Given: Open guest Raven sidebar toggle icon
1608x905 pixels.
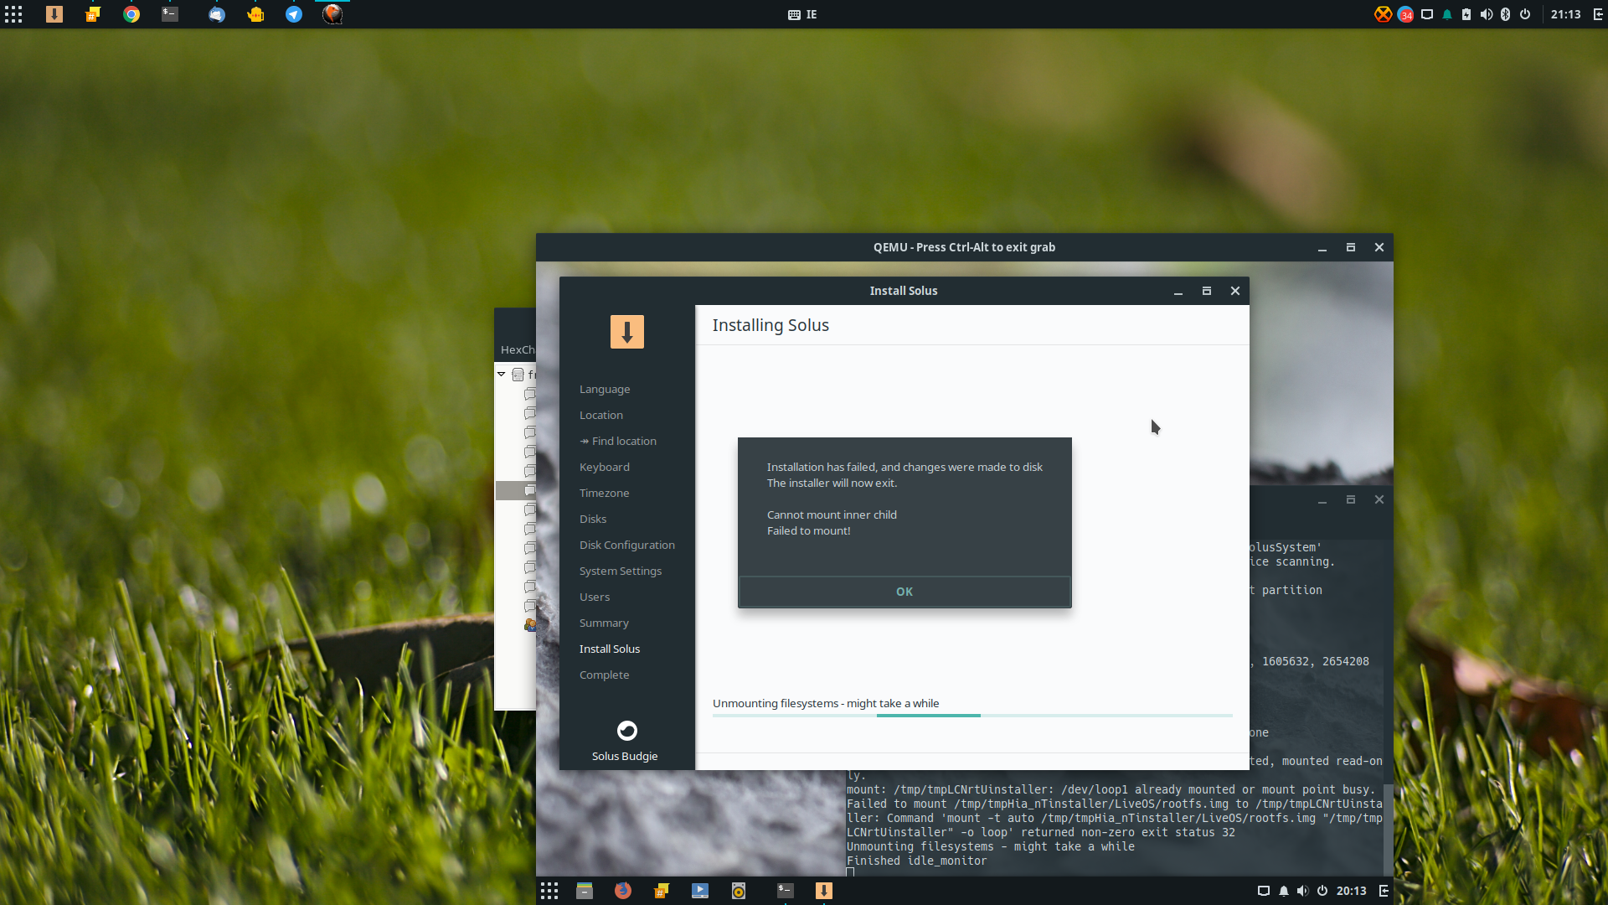Looking at the screenshot, I should (x=1384, y=891).
